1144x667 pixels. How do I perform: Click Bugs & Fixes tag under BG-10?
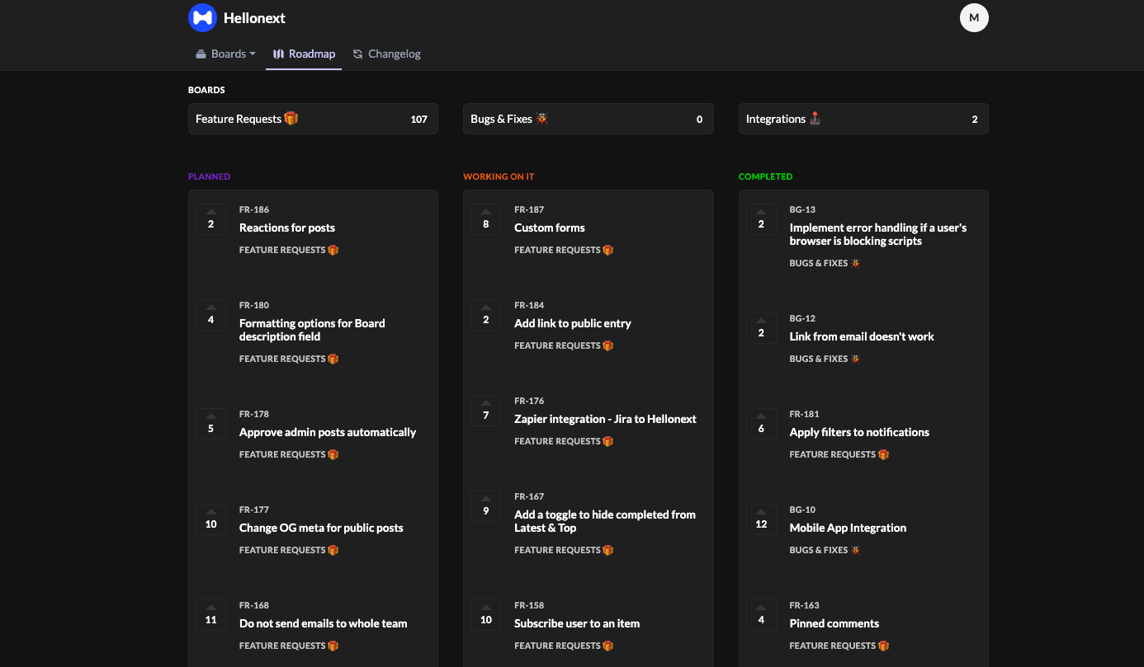click(825, 550)
